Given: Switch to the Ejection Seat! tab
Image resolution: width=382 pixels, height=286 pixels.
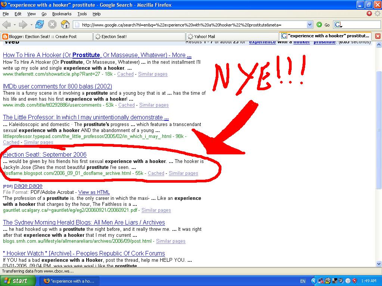Looking at the screenshot, I should pyautogui.click(x=139, y=37).
